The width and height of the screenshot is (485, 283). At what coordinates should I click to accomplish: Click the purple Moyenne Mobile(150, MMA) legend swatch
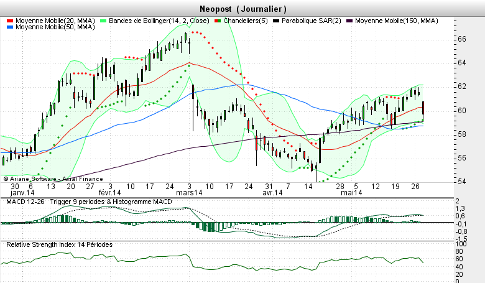coord(349,21)
